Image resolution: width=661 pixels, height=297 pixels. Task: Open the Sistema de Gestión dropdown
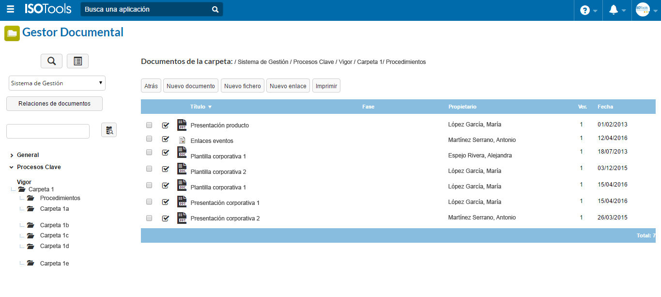57,83
